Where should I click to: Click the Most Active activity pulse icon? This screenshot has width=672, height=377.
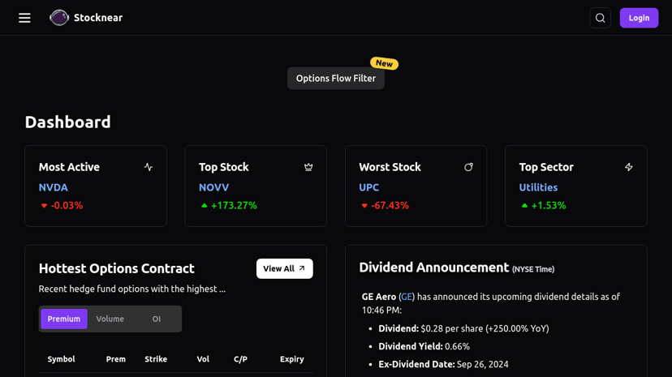coord(149,167)
